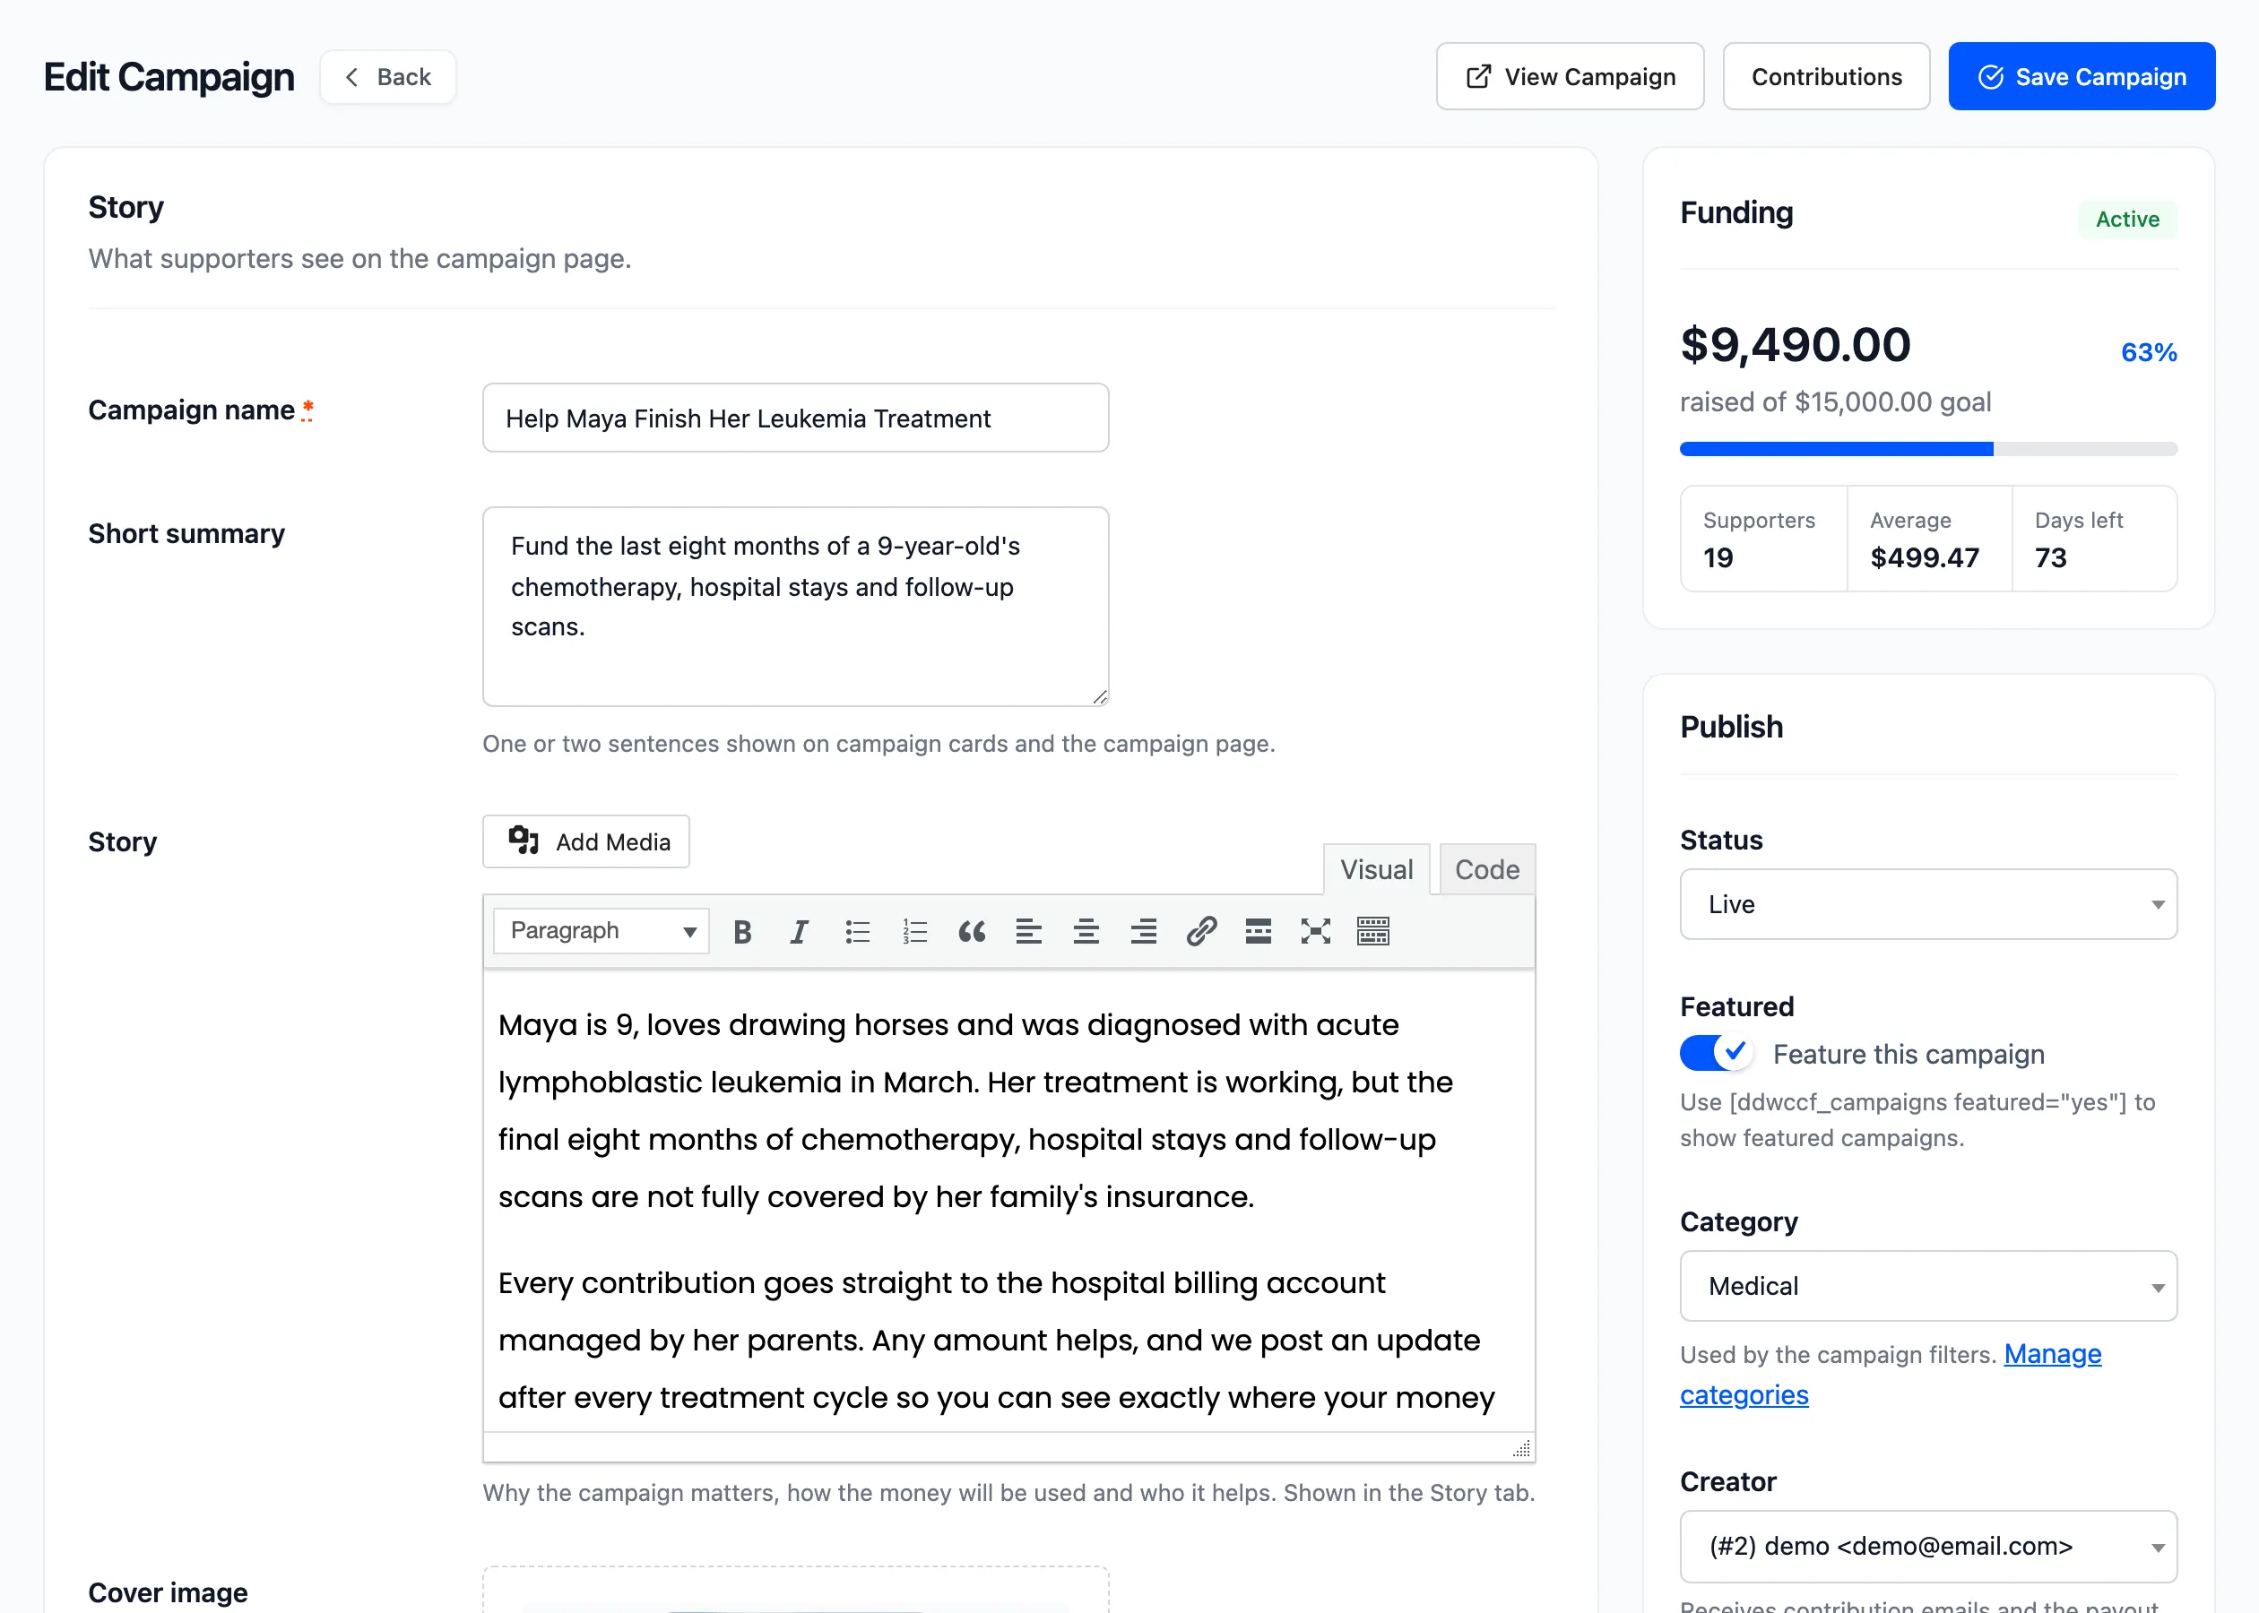Click the Average value $499.47

coord(1925,558)
